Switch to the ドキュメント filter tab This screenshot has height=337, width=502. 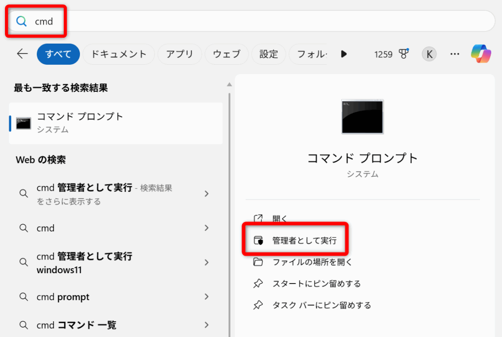119,54
